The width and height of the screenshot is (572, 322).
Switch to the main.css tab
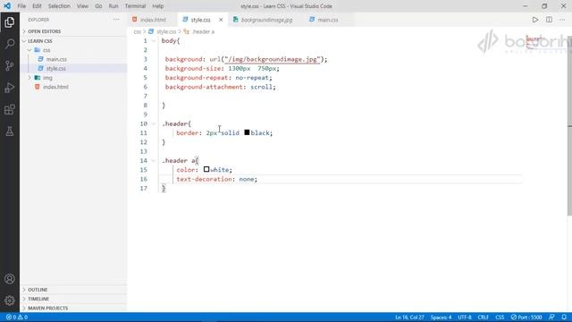point(327,20)
